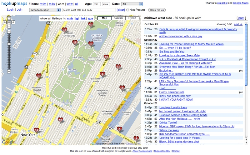Click the heart marker on Roosevelt Island

[120, 129]
